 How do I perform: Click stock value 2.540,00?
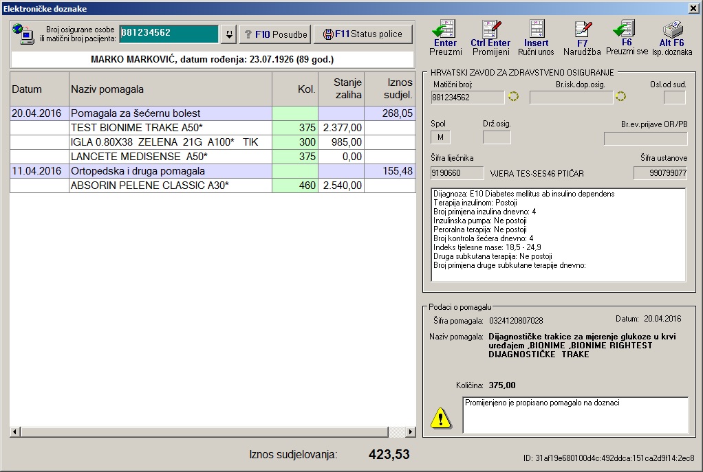(341, 185)
